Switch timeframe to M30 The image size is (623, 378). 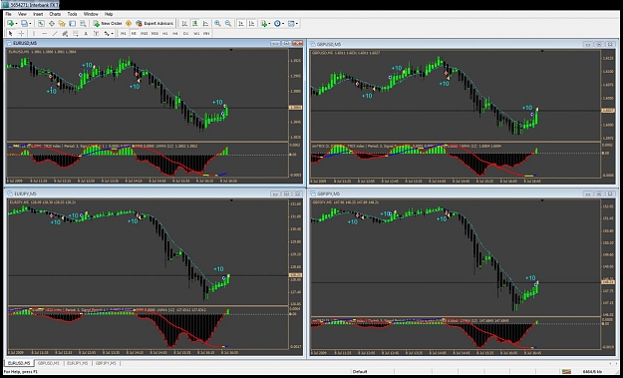155,34
